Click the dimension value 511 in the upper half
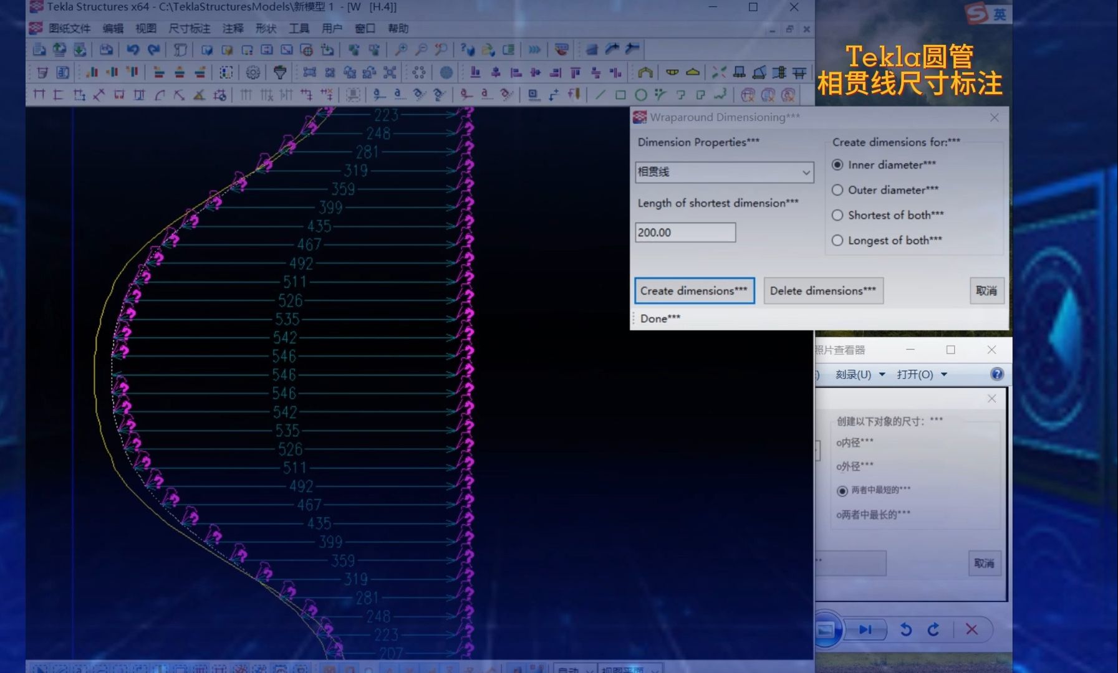1118x673 pixels. coord(295,282)
